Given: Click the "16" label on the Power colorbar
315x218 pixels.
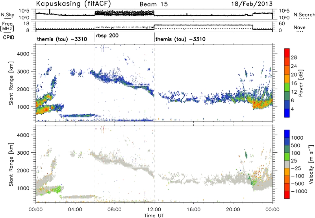Looking at the screenshot, I should [294, 83].
